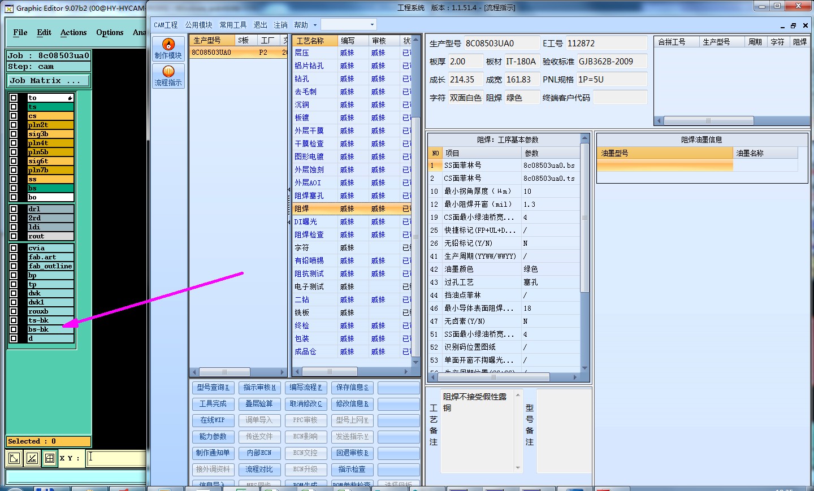
Task: Click the 退出 menu item
Action: 260,25
